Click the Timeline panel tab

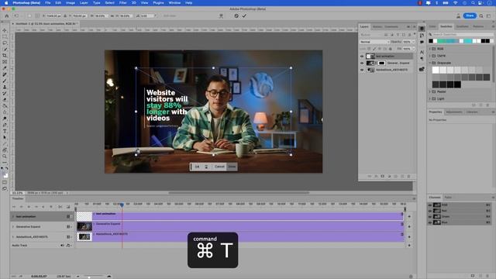click(18, 198)
